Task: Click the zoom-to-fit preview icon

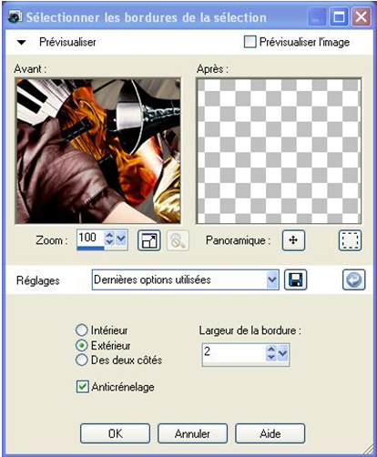Action: tap(149, 240)
